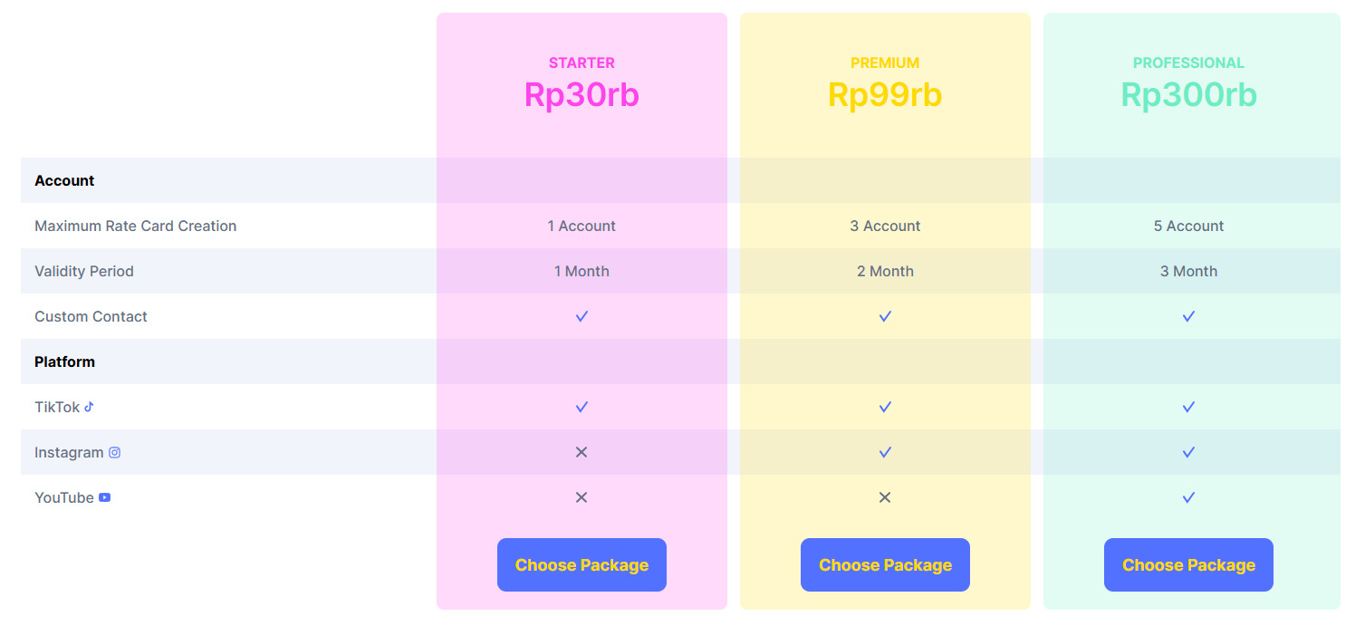
Task: Click the Rp99rb Premium price heading
Action: (885, 95)
